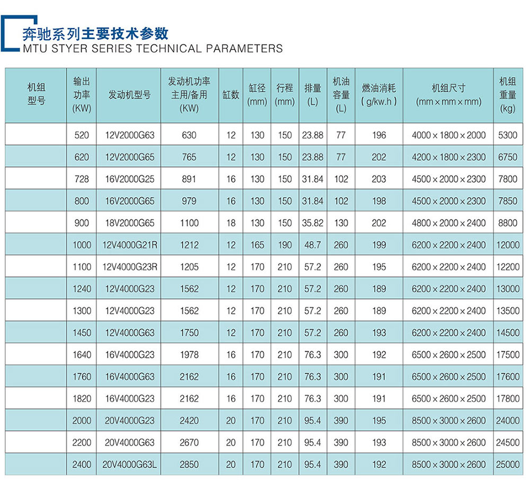Click engine model 16V4000G63
Image resolution: width=530 pixels, height=481 pixels.
point(130,377)
